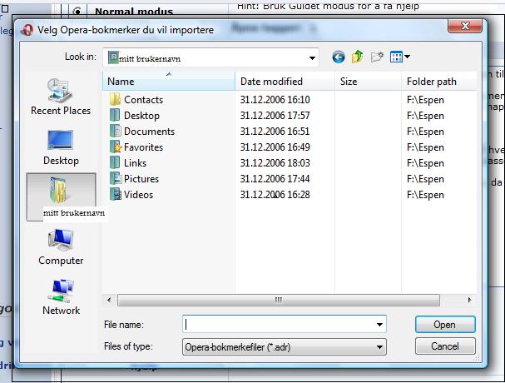Viewport: 505px width, 383px height.
Task: Select the Contacts folder icon
Action: click(115, 100)
